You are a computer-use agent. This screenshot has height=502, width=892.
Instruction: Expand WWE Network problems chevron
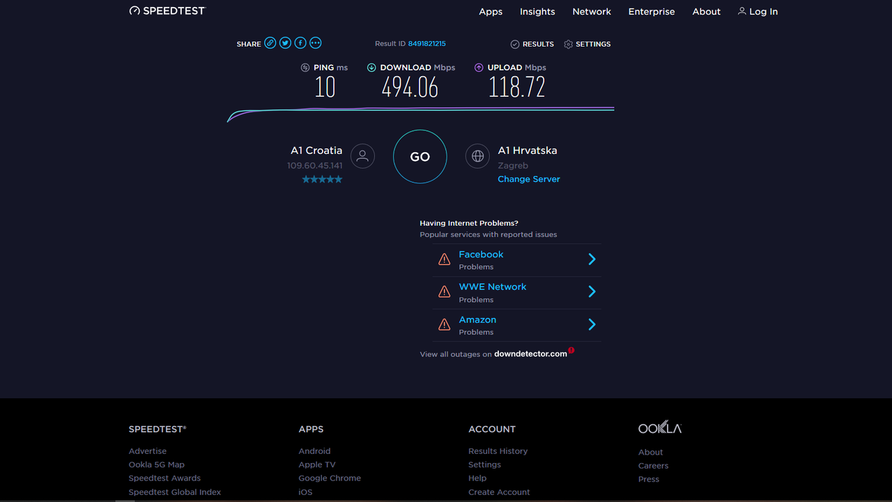coord(592,291)
